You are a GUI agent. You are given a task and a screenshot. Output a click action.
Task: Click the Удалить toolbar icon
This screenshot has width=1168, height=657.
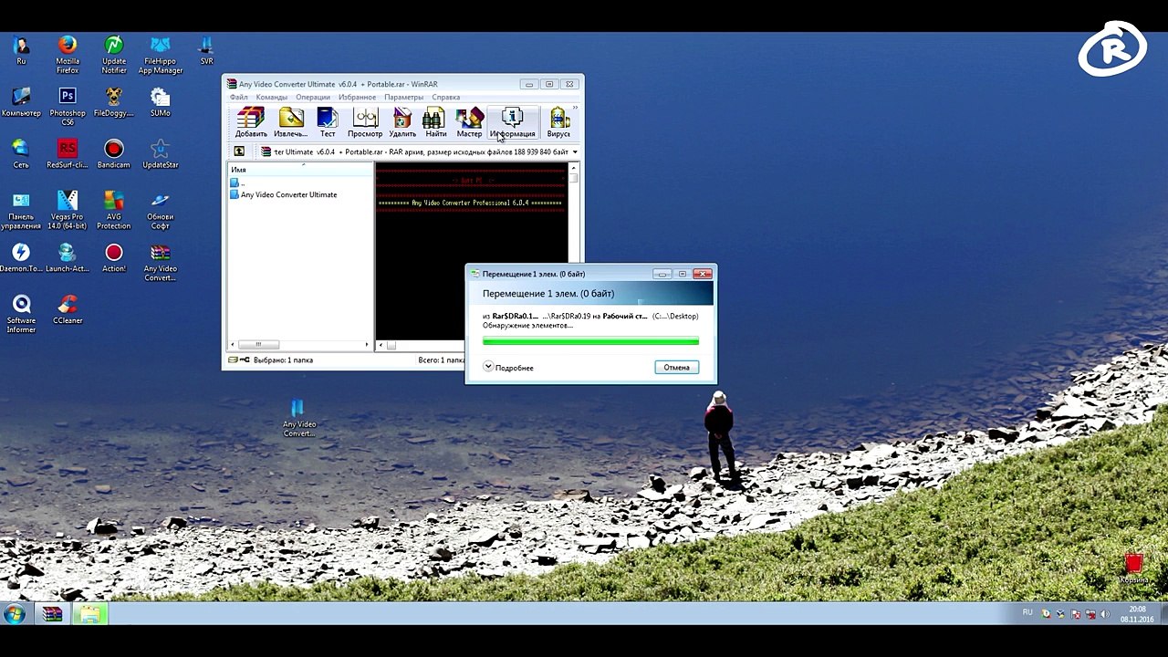[402, 122]
